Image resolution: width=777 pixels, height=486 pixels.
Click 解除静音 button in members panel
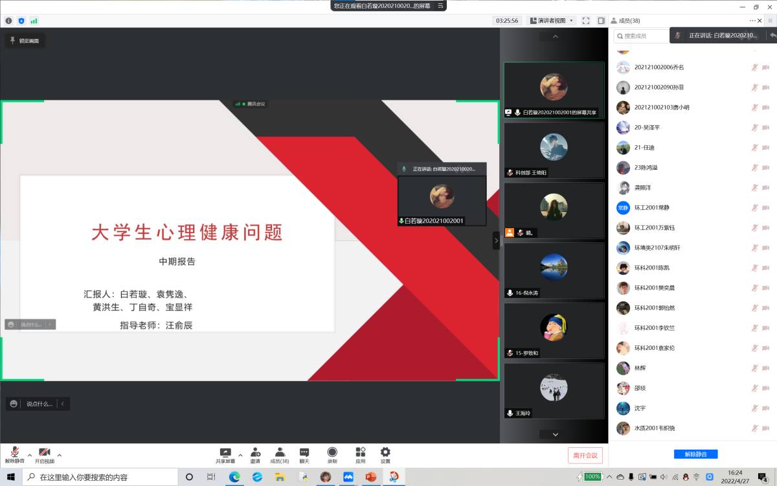695,454
